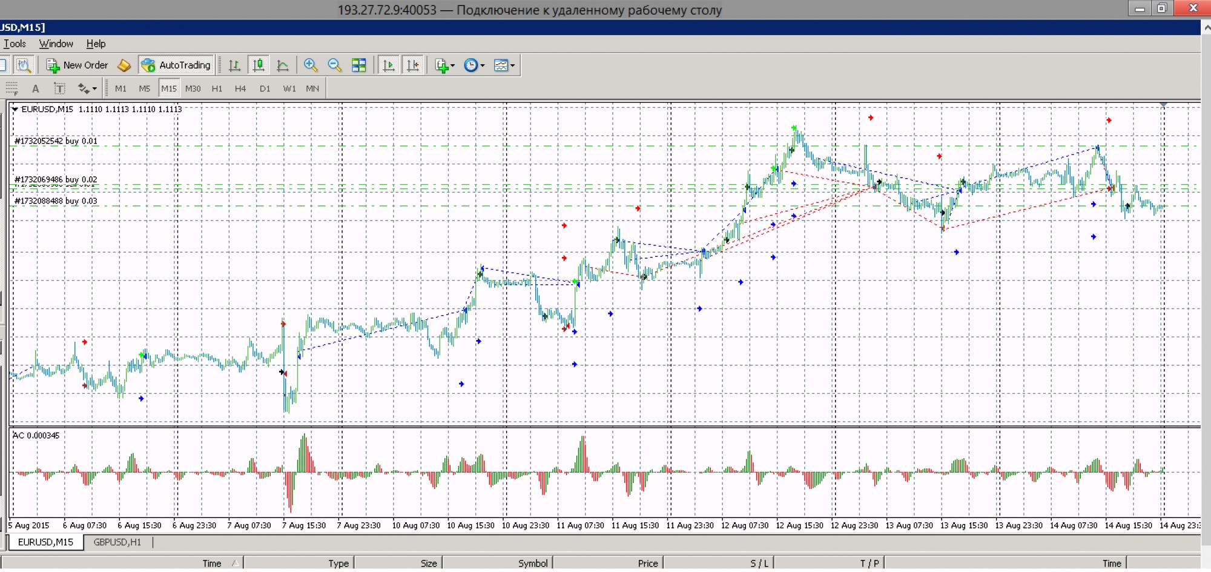Open the Periods clock dropdown
1211x572 pixels.
[x=474, y=65]
